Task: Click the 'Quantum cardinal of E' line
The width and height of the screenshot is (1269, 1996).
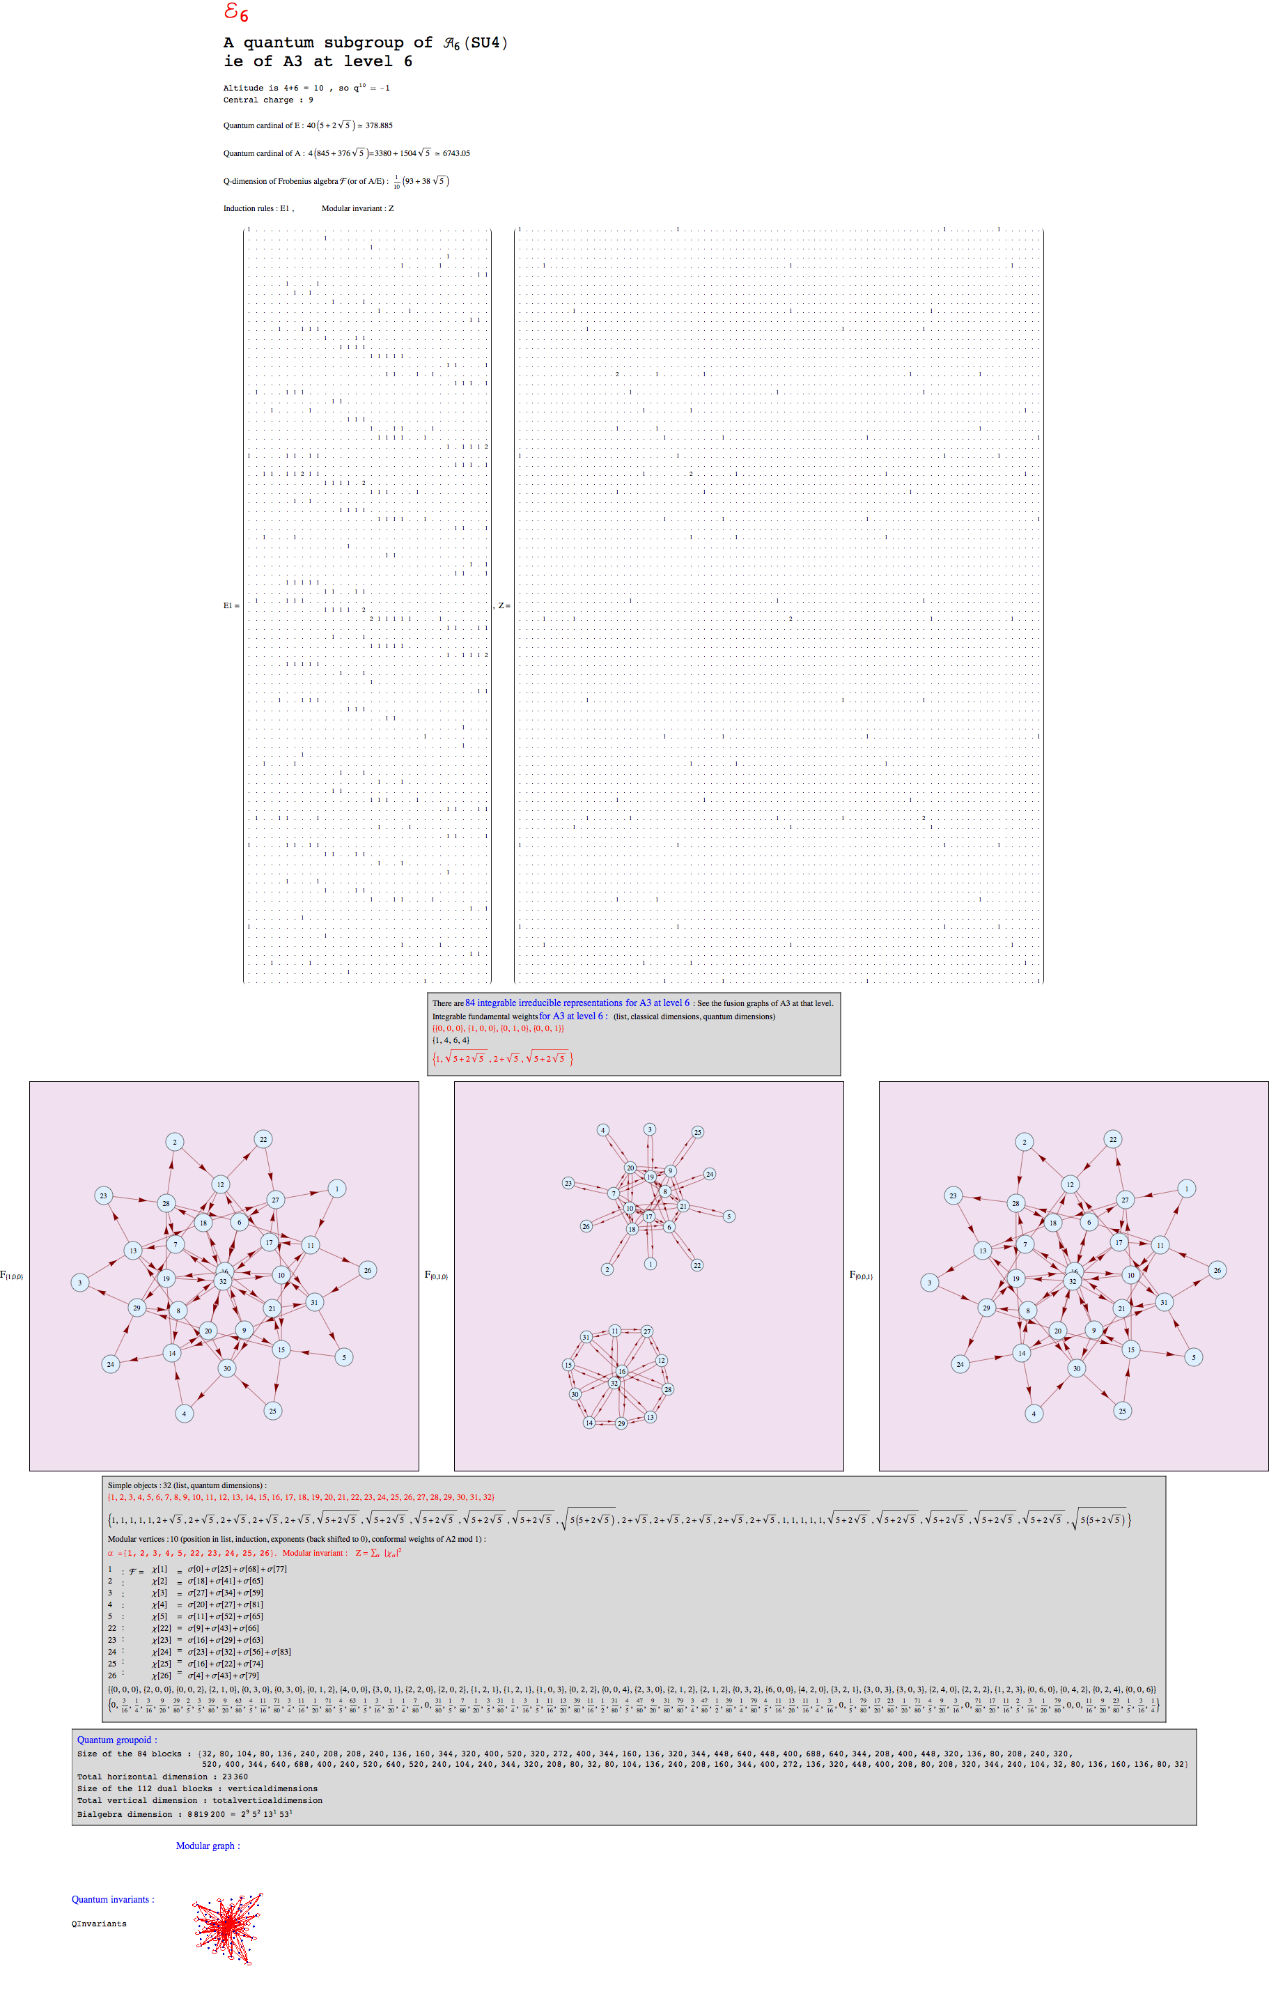Action: click(308, 126)
